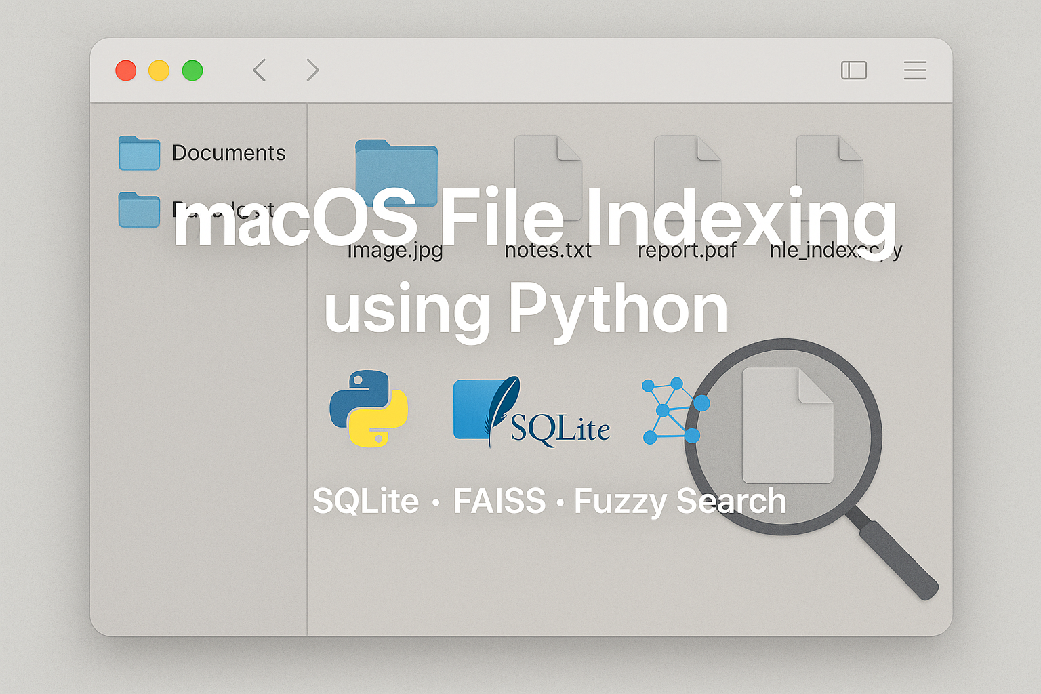Toggle selection of the Documents folder

tap(139, 152)
